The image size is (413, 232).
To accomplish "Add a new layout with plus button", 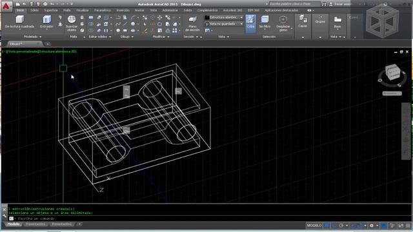I will (79, 224).
